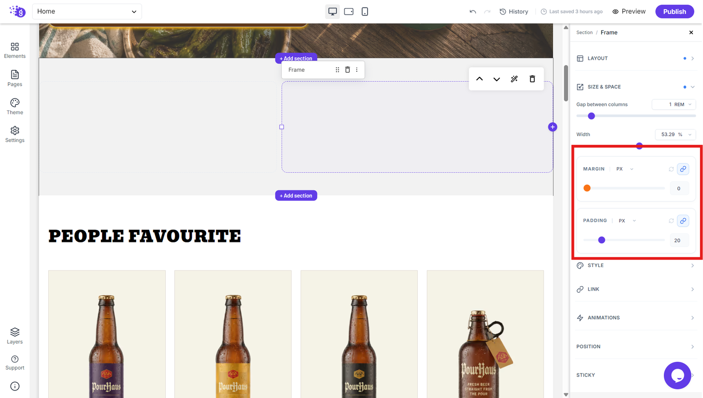703x398 pixels.
Task: Delete the selected Frame using trash icon
Action: (347, 70)
